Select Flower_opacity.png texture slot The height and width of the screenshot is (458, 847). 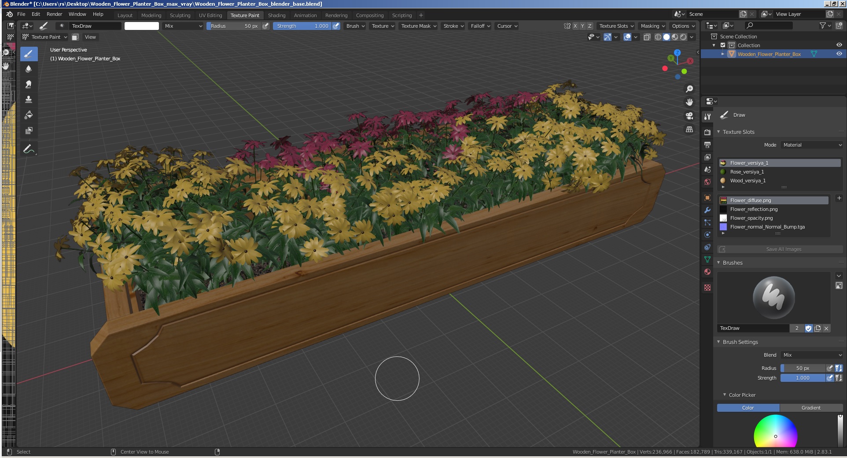coord(774,218)
